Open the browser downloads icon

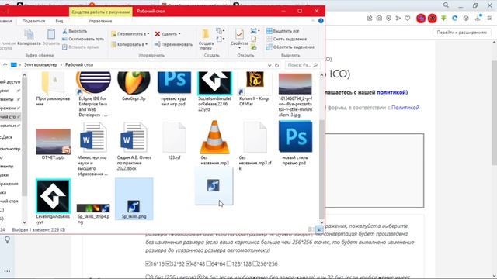click(x=478, y=18)
